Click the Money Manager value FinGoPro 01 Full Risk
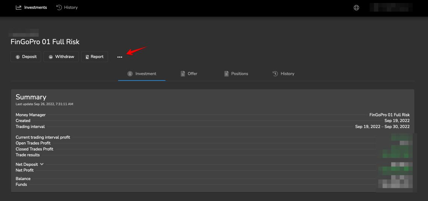428x201 pixels. (x=389, y=115)
